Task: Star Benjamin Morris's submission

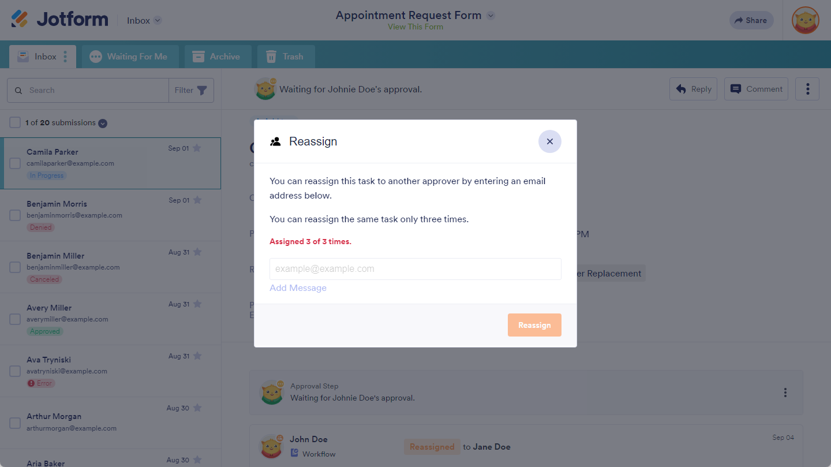Action: [x=197, y=200]
